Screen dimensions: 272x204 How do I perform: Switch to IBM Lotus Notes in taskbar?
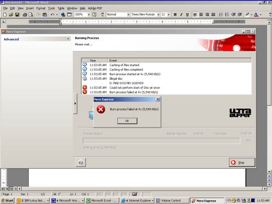point(33,201)
